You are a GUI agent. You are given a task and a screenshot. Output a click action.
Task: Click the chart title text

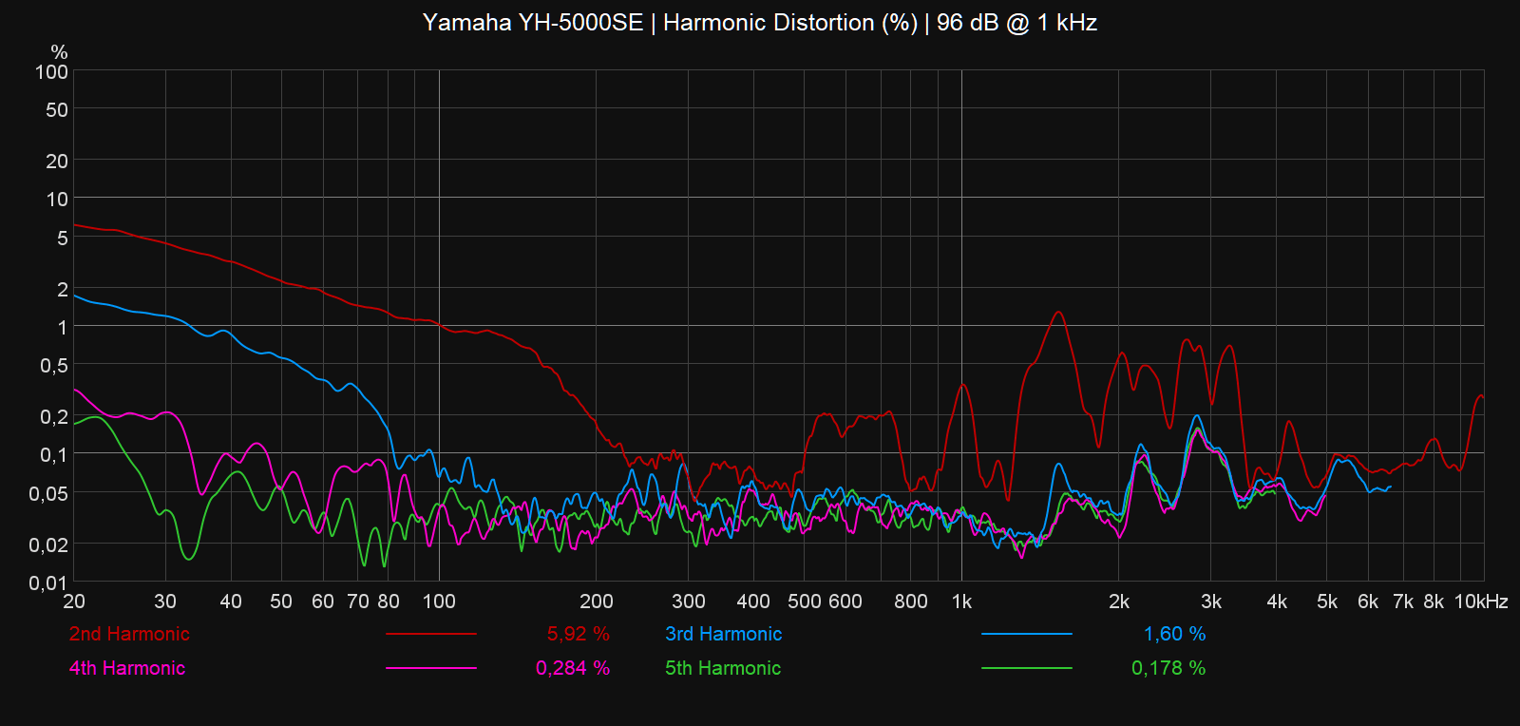tap(759, 23)
